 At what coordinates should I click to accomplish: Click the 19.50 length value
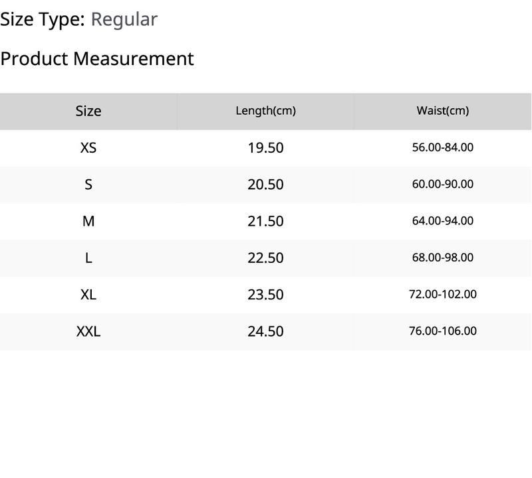click(x=265, y=147)
